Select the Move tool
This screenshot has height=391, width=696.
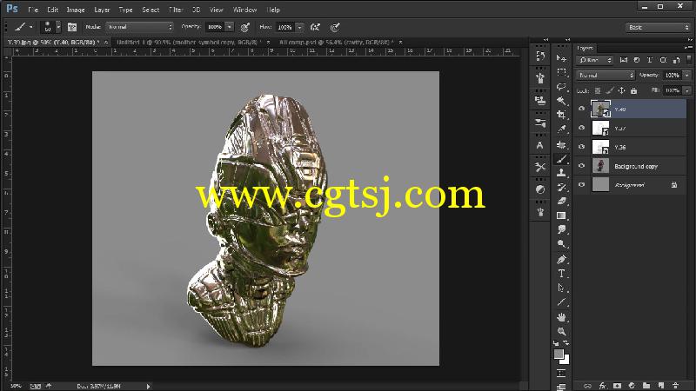click(561, 58)
